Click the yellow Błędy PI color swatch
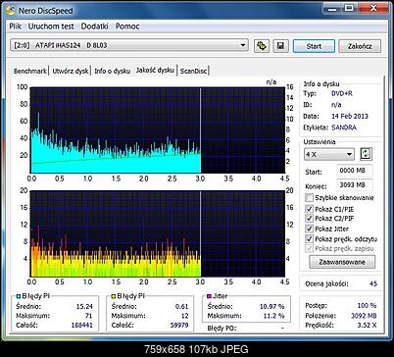Viewport: 394px width, 357px height. 114,296
